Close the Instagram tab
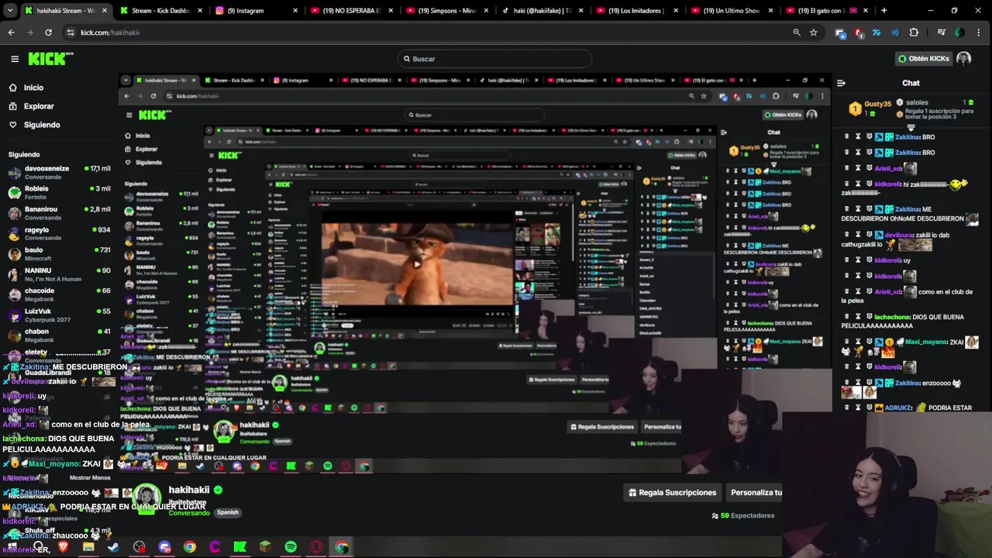 (295, 11)
